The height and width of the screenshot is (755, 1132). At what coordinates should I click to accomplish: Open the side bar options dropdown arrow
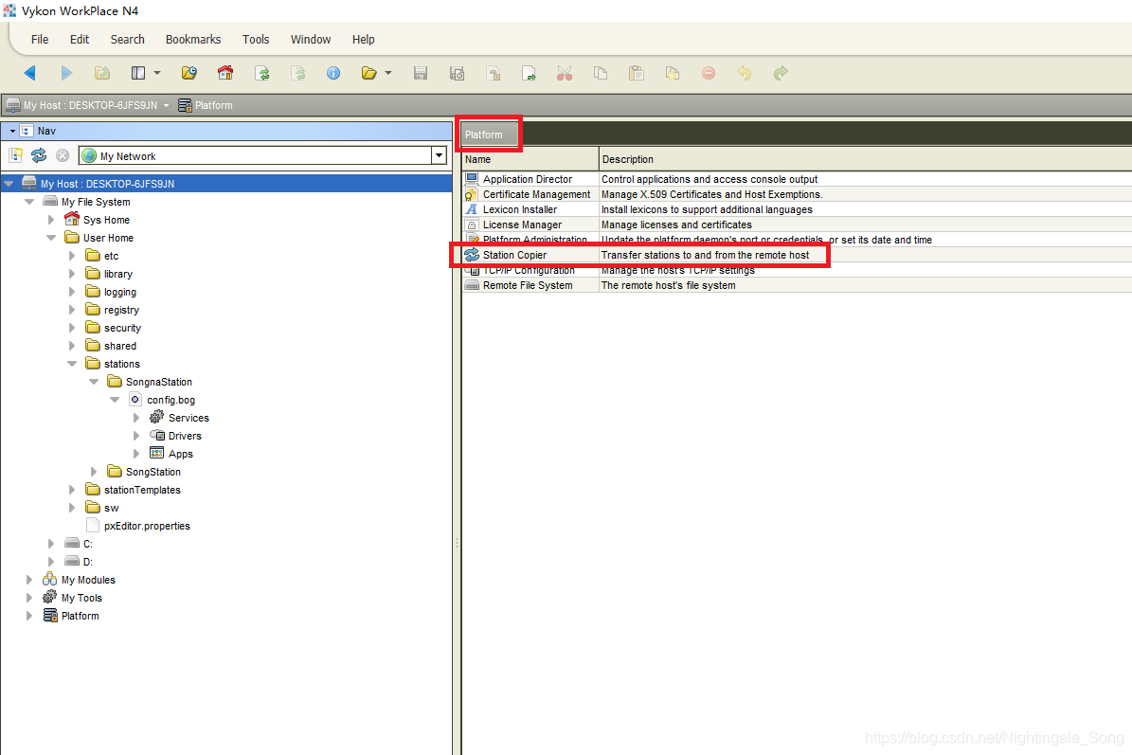click(156, 73)
